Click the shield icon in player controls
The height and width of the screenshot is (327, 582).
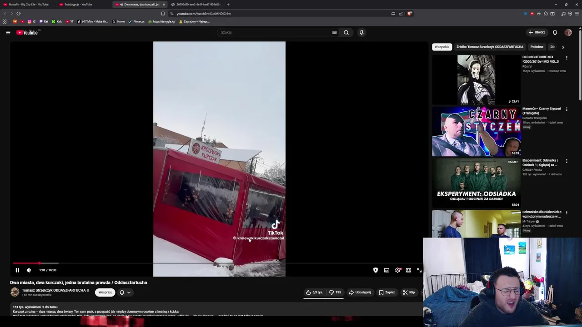(376, 270)
